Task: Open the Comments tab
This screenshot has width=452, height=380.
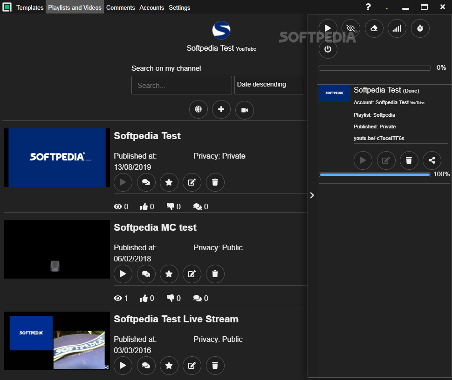Action: (121, 7)
